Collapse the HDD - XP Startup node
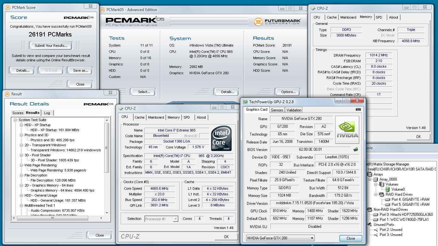Viewport: 438px width, 246px height. click(21, 125)
